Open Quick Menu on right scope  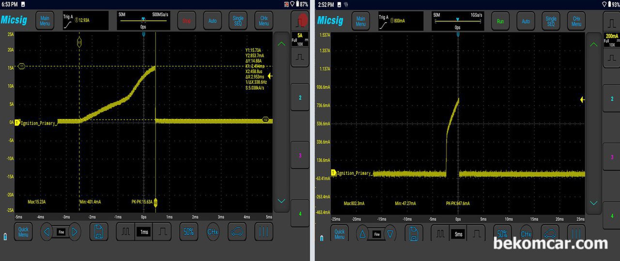tap(340, 234)
